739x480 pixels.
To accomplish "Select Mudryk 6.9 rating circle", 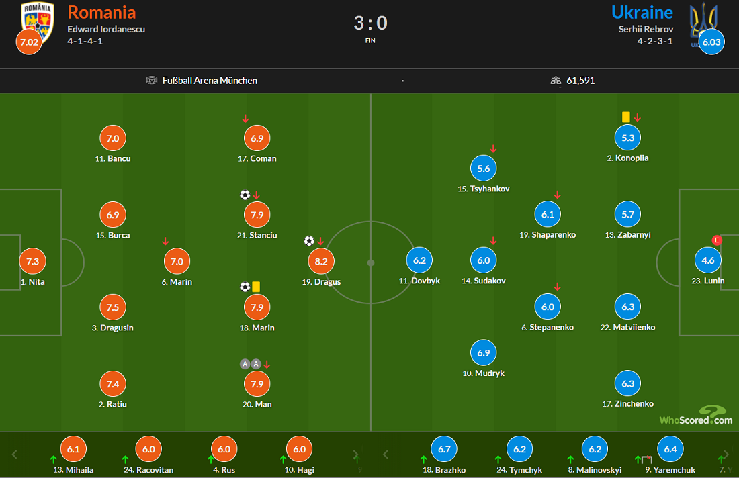I will (484, 353).
